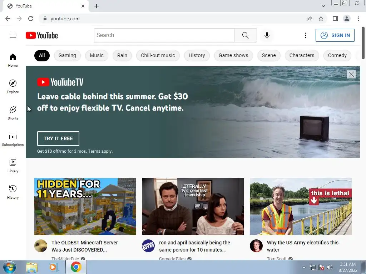Screen dimensions: 366x274
Task: Open Minecraft server video thumbnail
Action: (x=85, y=207)
